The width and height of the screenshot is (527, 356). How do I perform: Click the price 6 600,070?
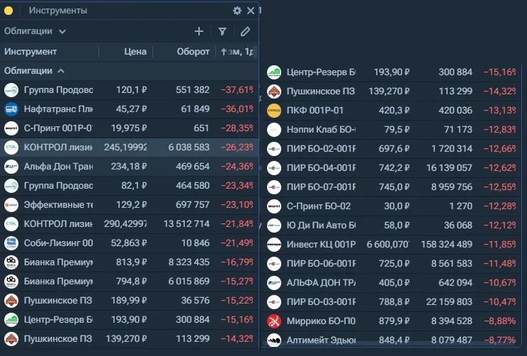(x=388, y=245)
